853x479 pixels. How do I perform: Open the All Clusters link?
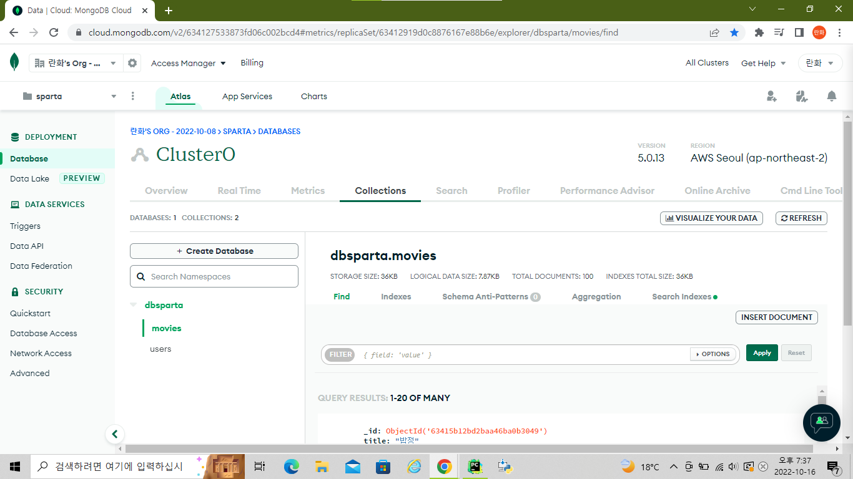[x=707, y=63]
